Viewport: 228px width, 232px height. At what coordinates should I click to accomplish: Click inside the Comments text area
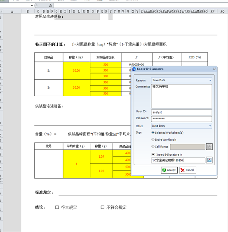181,96
